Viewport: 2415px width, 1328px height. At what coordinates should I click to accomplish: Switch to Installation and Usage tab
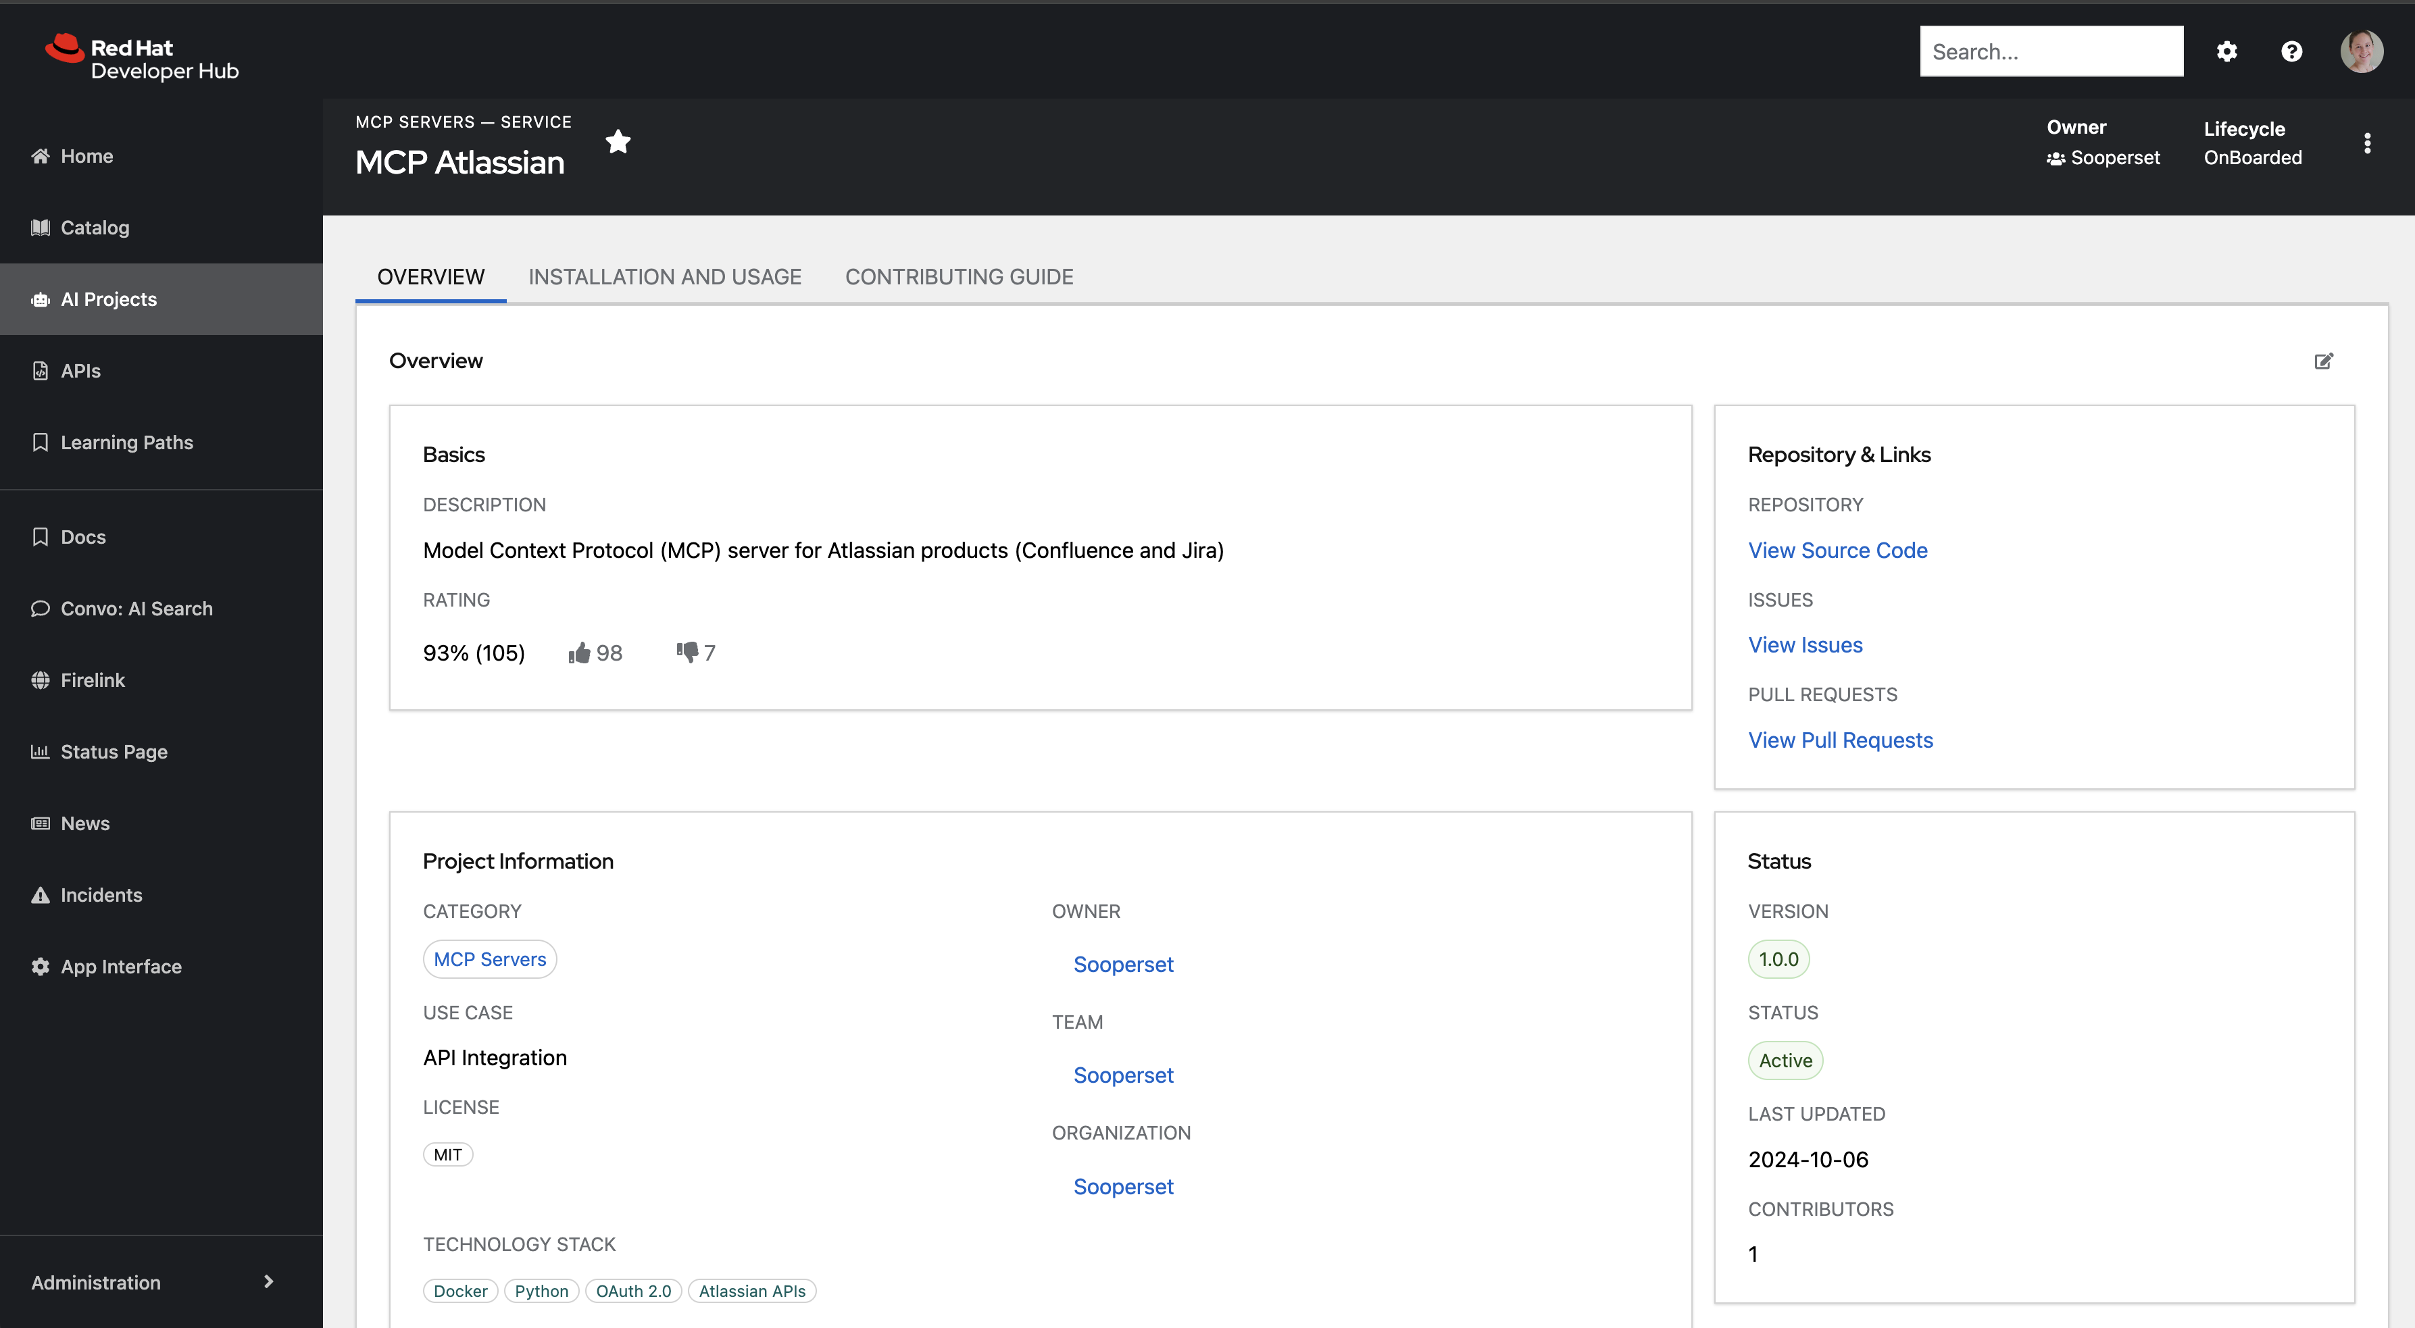point(665,276)
